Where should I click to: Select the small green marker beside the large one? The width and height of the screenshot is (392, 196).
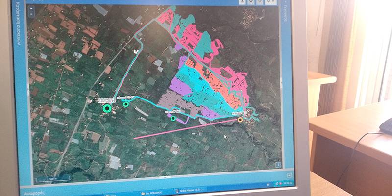(126, 104)
